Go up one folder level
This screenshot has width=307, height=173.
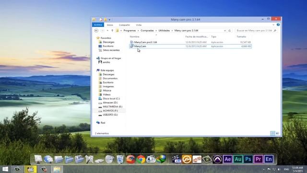coord(112,31)
